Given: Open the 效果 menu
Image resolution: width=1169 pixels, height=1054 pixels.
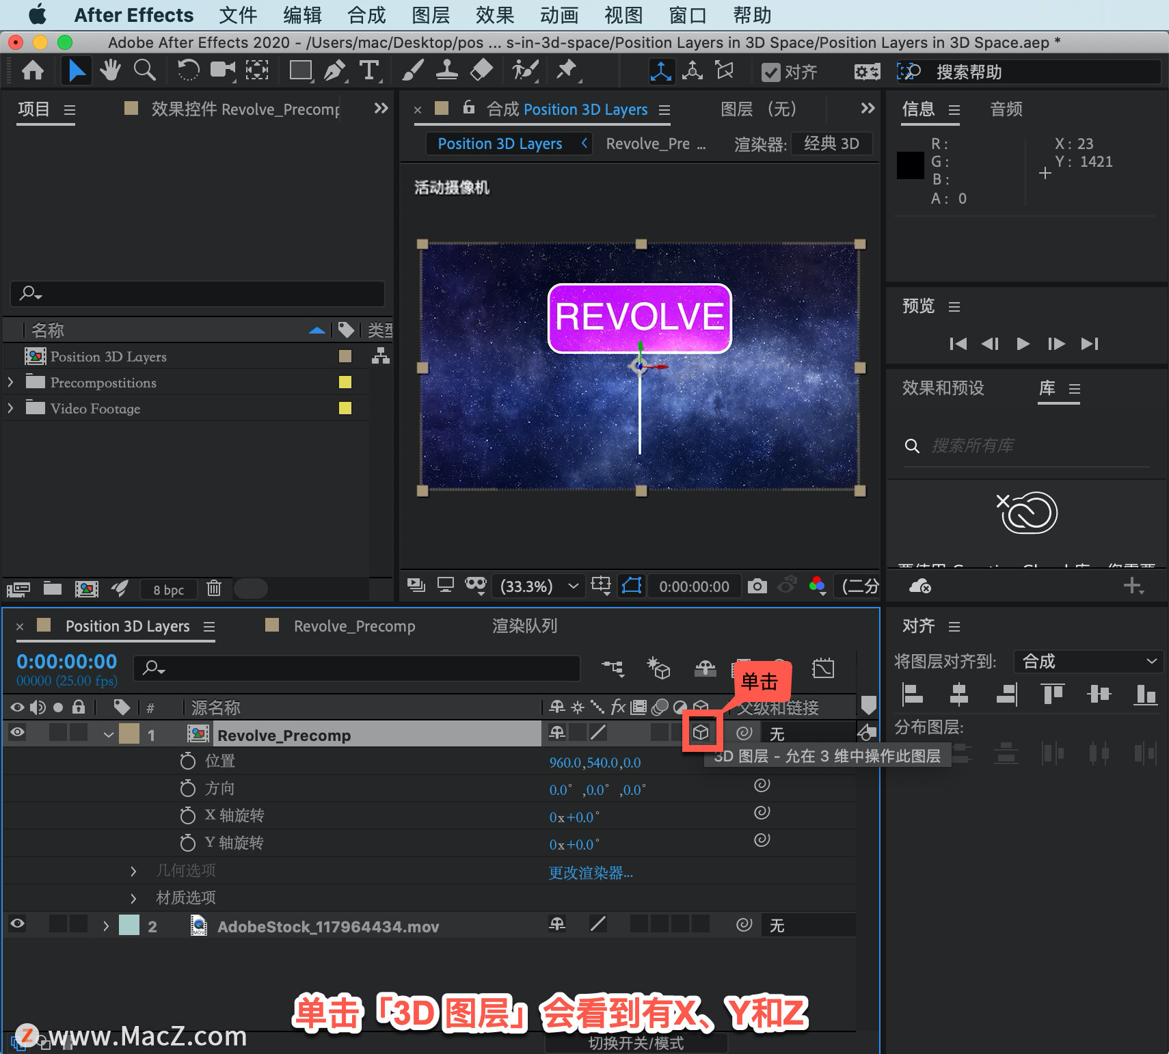Looking at the screenshot, I should [x=495, y=15].
